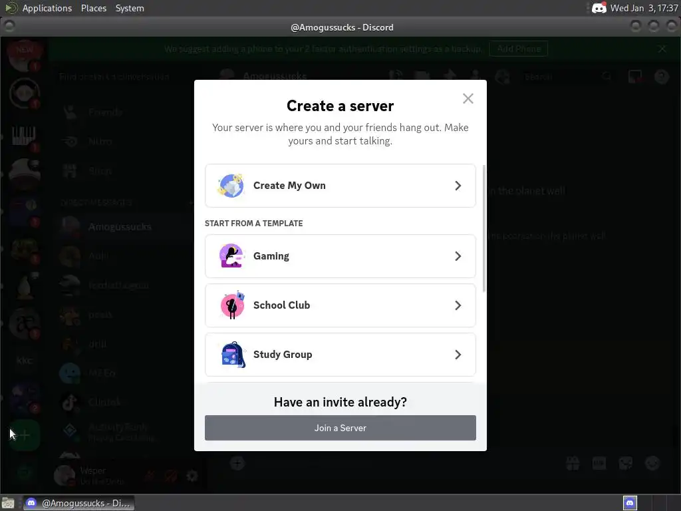Viewport: 681px width, 511px height.
Task: Click the Search field in the header
Action: tap(568, 77)
